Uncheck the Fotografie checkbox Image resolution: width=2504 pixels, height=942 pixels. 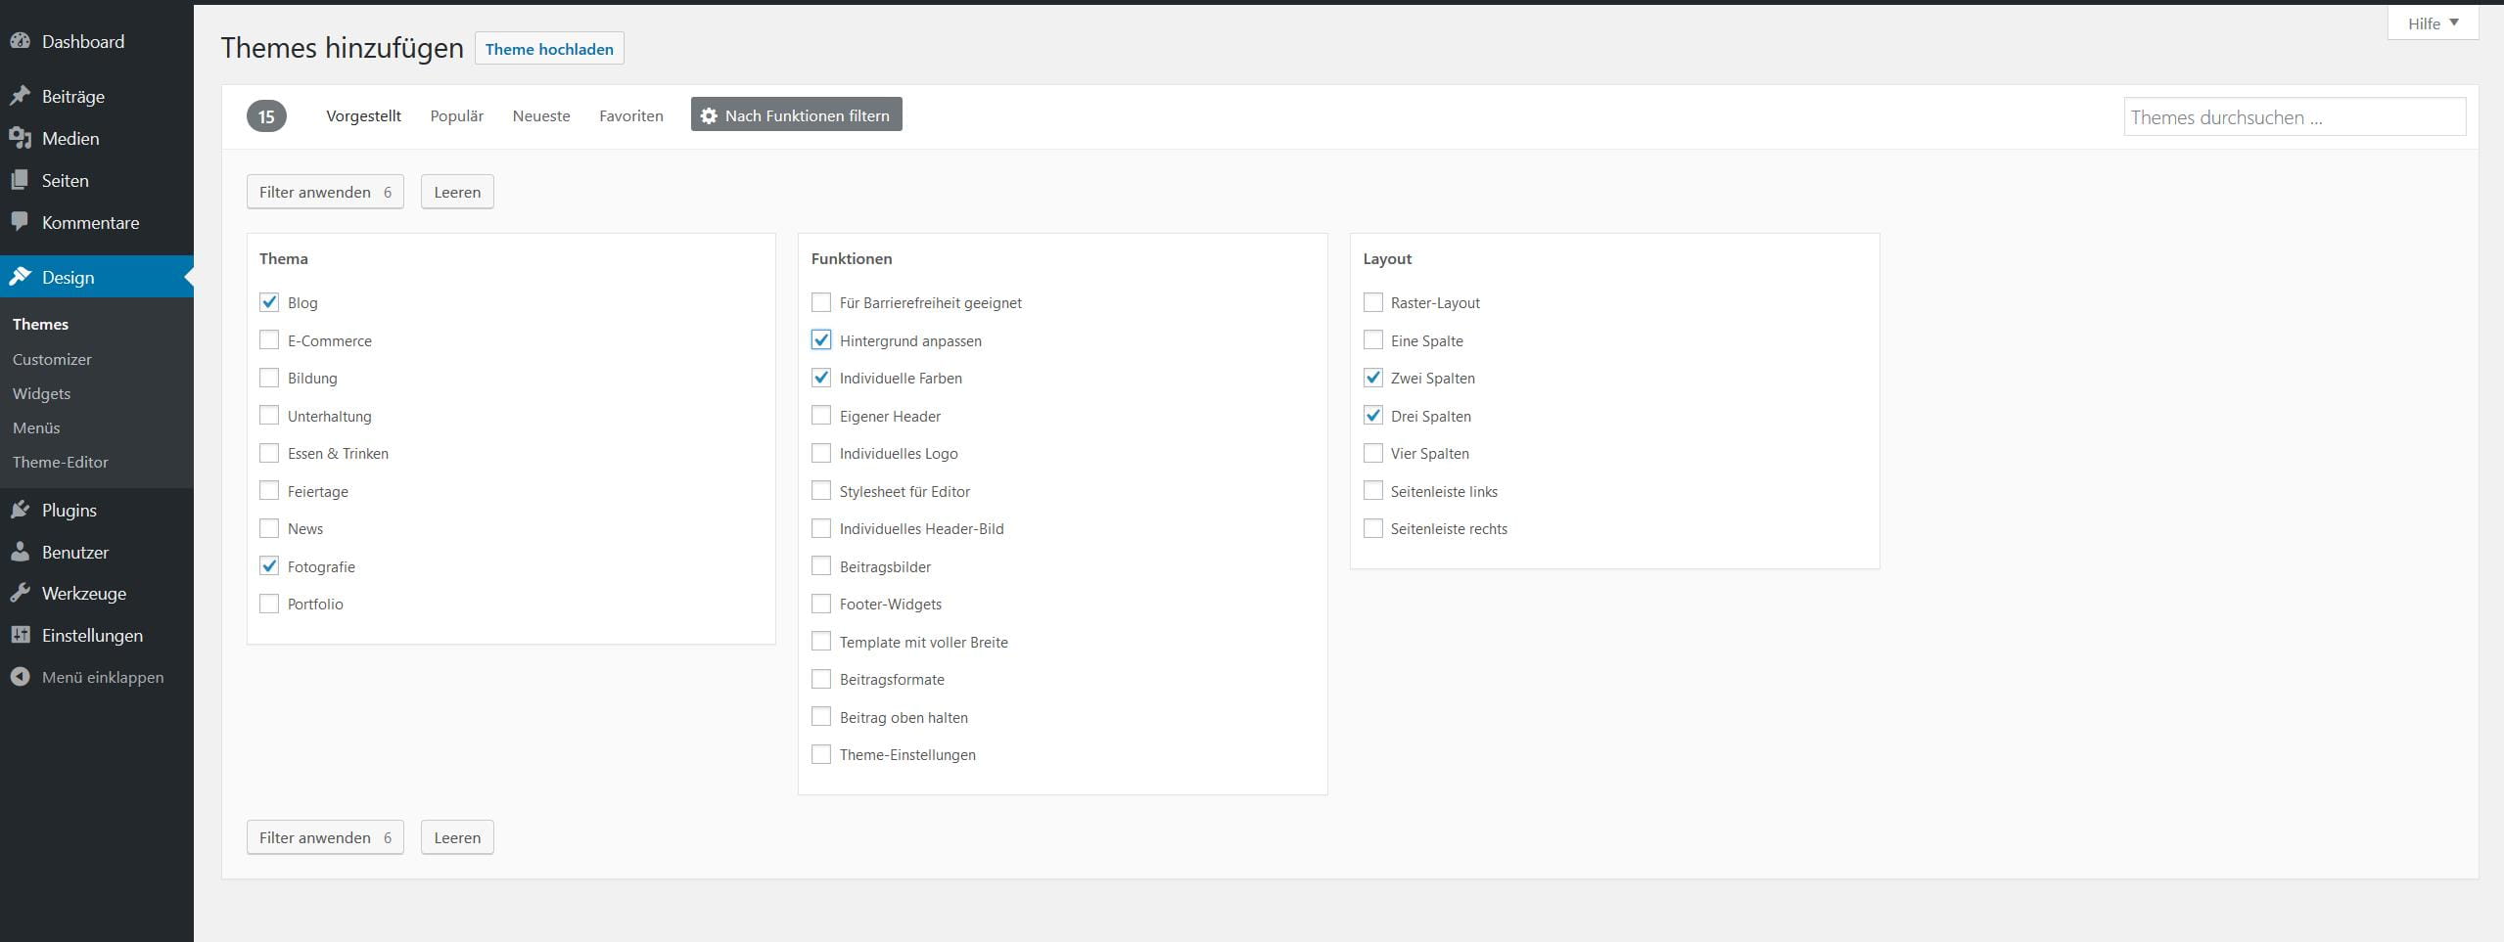pos(269,566)
